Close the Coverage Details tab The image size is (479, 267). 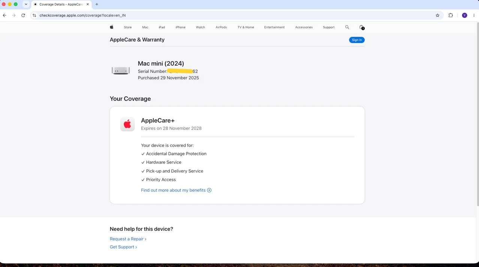pos(88,4)
